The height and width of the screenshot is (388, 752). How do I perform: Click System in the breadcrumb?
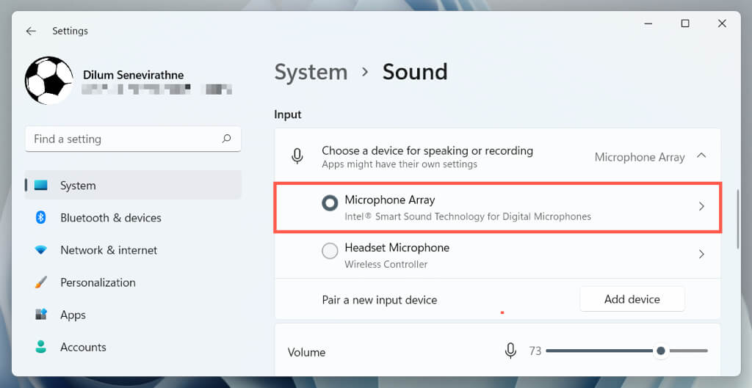click(311, 72)
